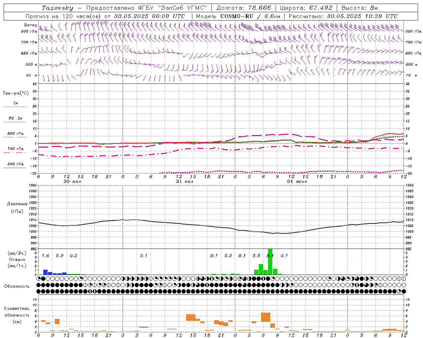The width and height of the screenshot is (423, 338).
Task: Click the "Ветер" wind panel label
Action: pyautogui.click(x=31, y=25)
